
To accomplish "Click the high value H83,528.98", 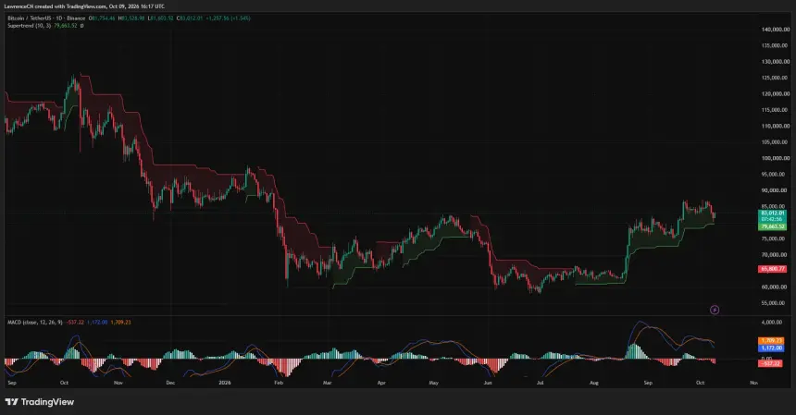I will 131,18.
